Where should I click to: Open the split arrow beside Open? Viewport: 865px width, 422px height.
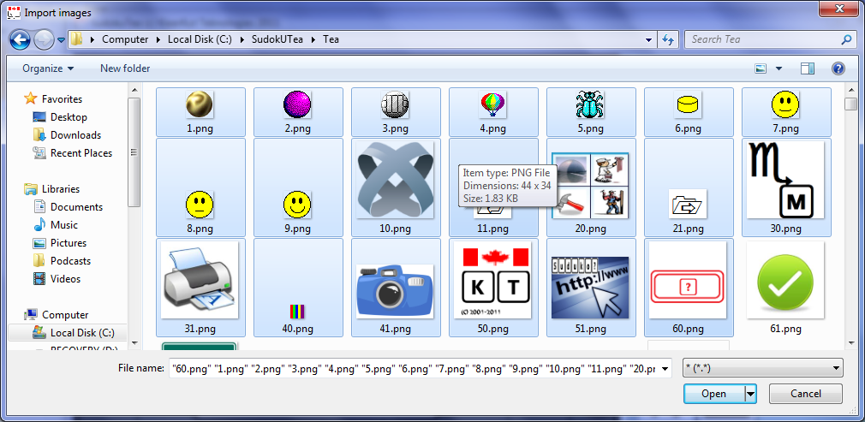[751, 394]
